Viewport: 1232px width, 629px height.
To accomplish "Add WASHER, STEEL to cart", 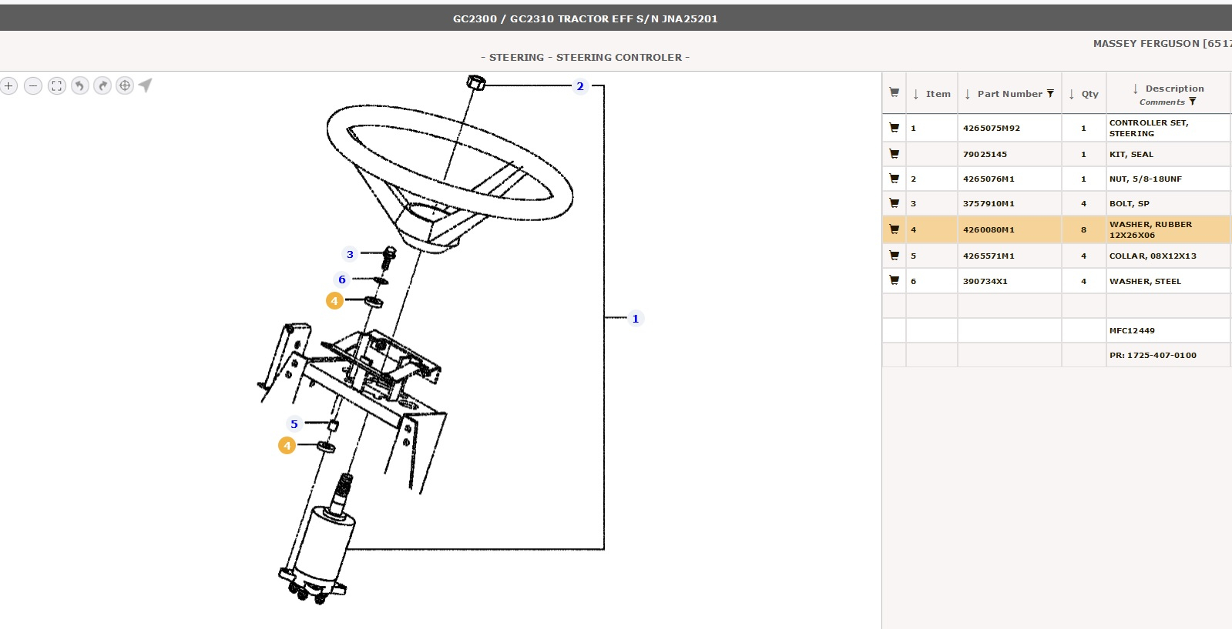I will click(894, 280).
